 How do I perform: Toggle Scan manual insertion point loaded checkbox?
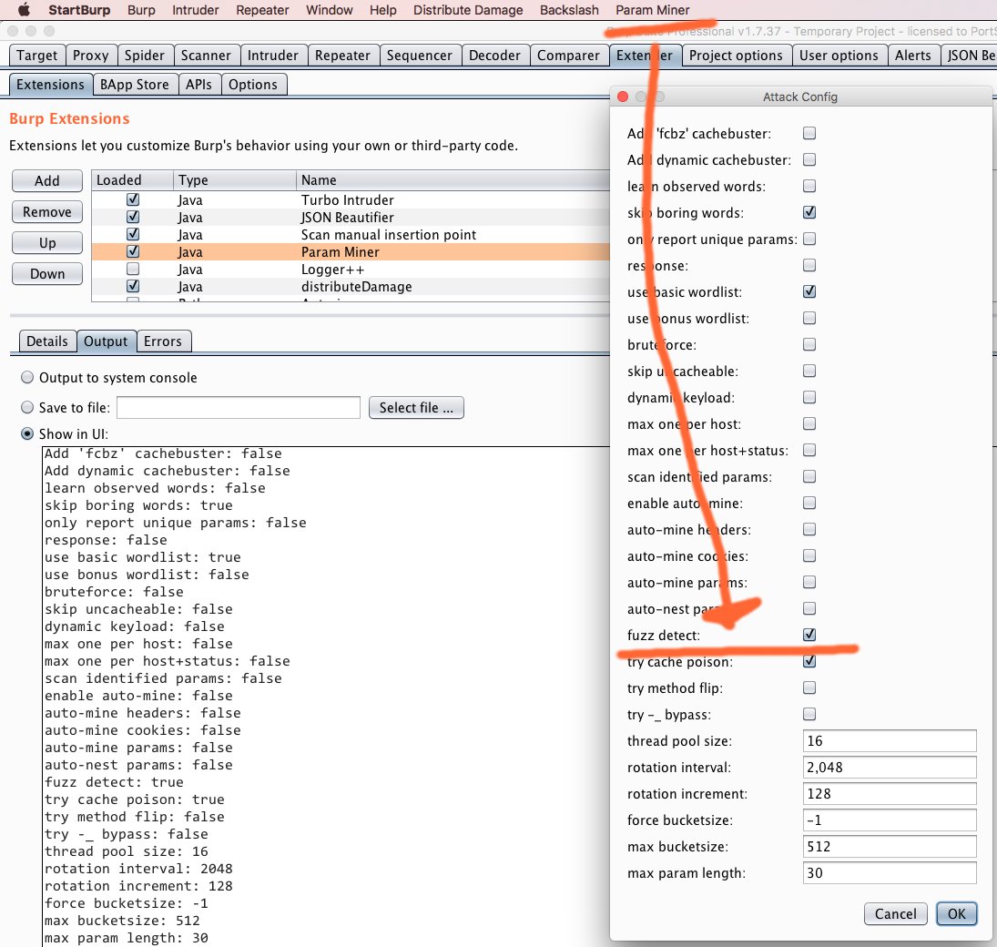point(133,234)
